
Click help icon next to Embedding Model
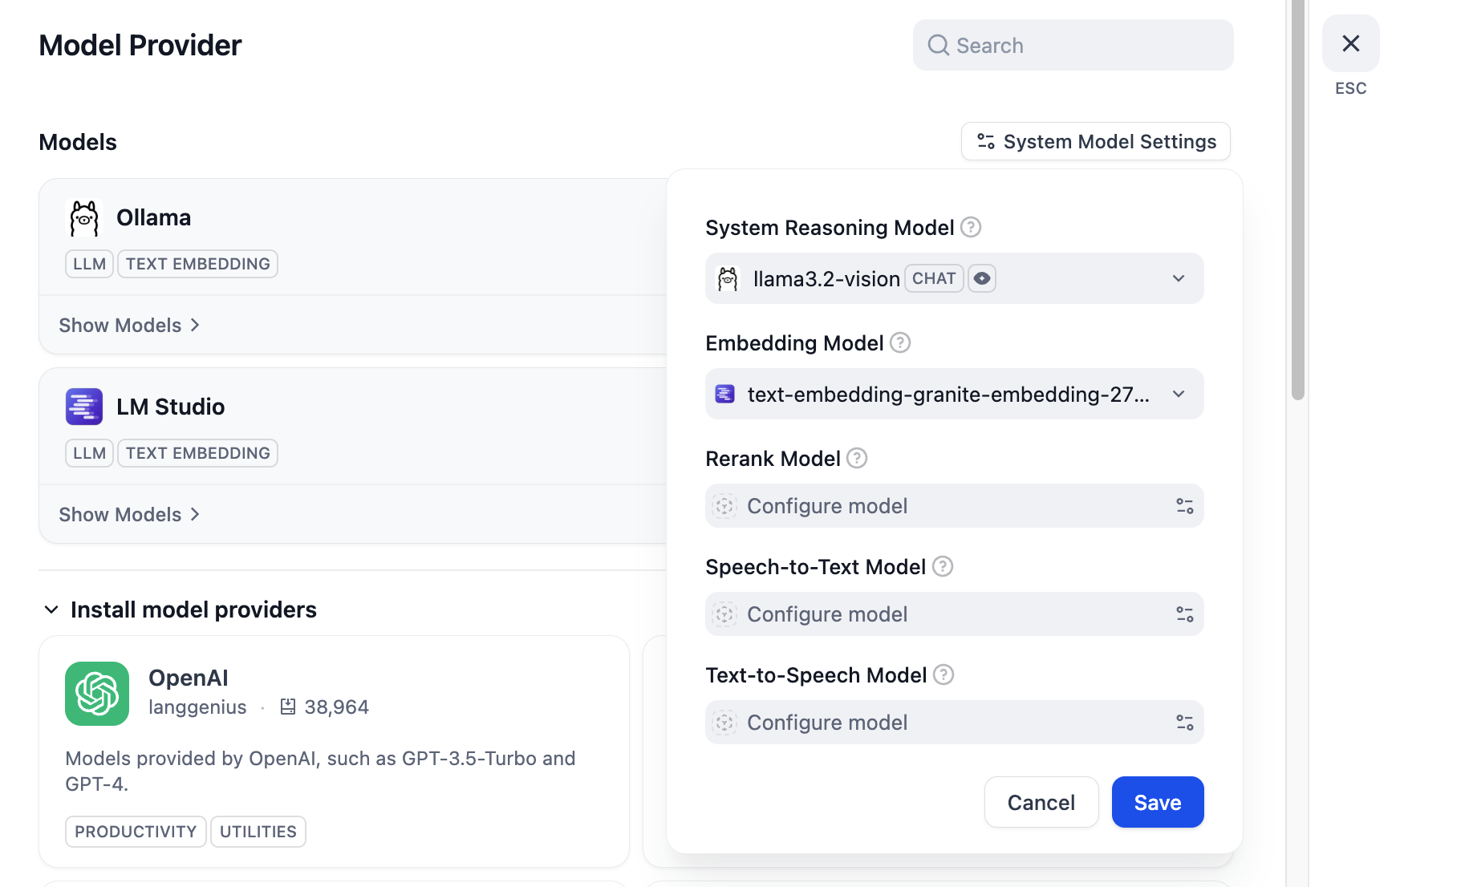(x=900, y=343)
